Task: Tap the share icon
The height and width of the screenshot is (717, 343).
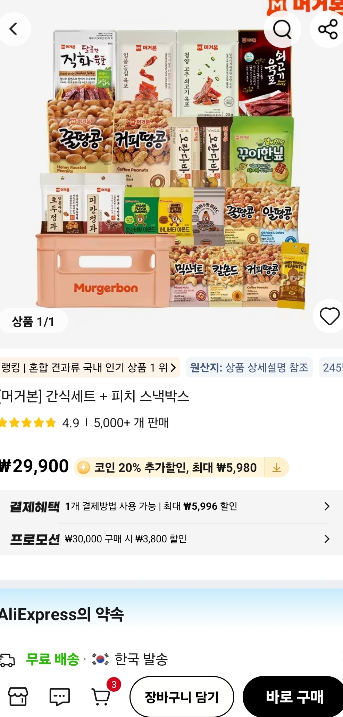Action: coord(327,29)
